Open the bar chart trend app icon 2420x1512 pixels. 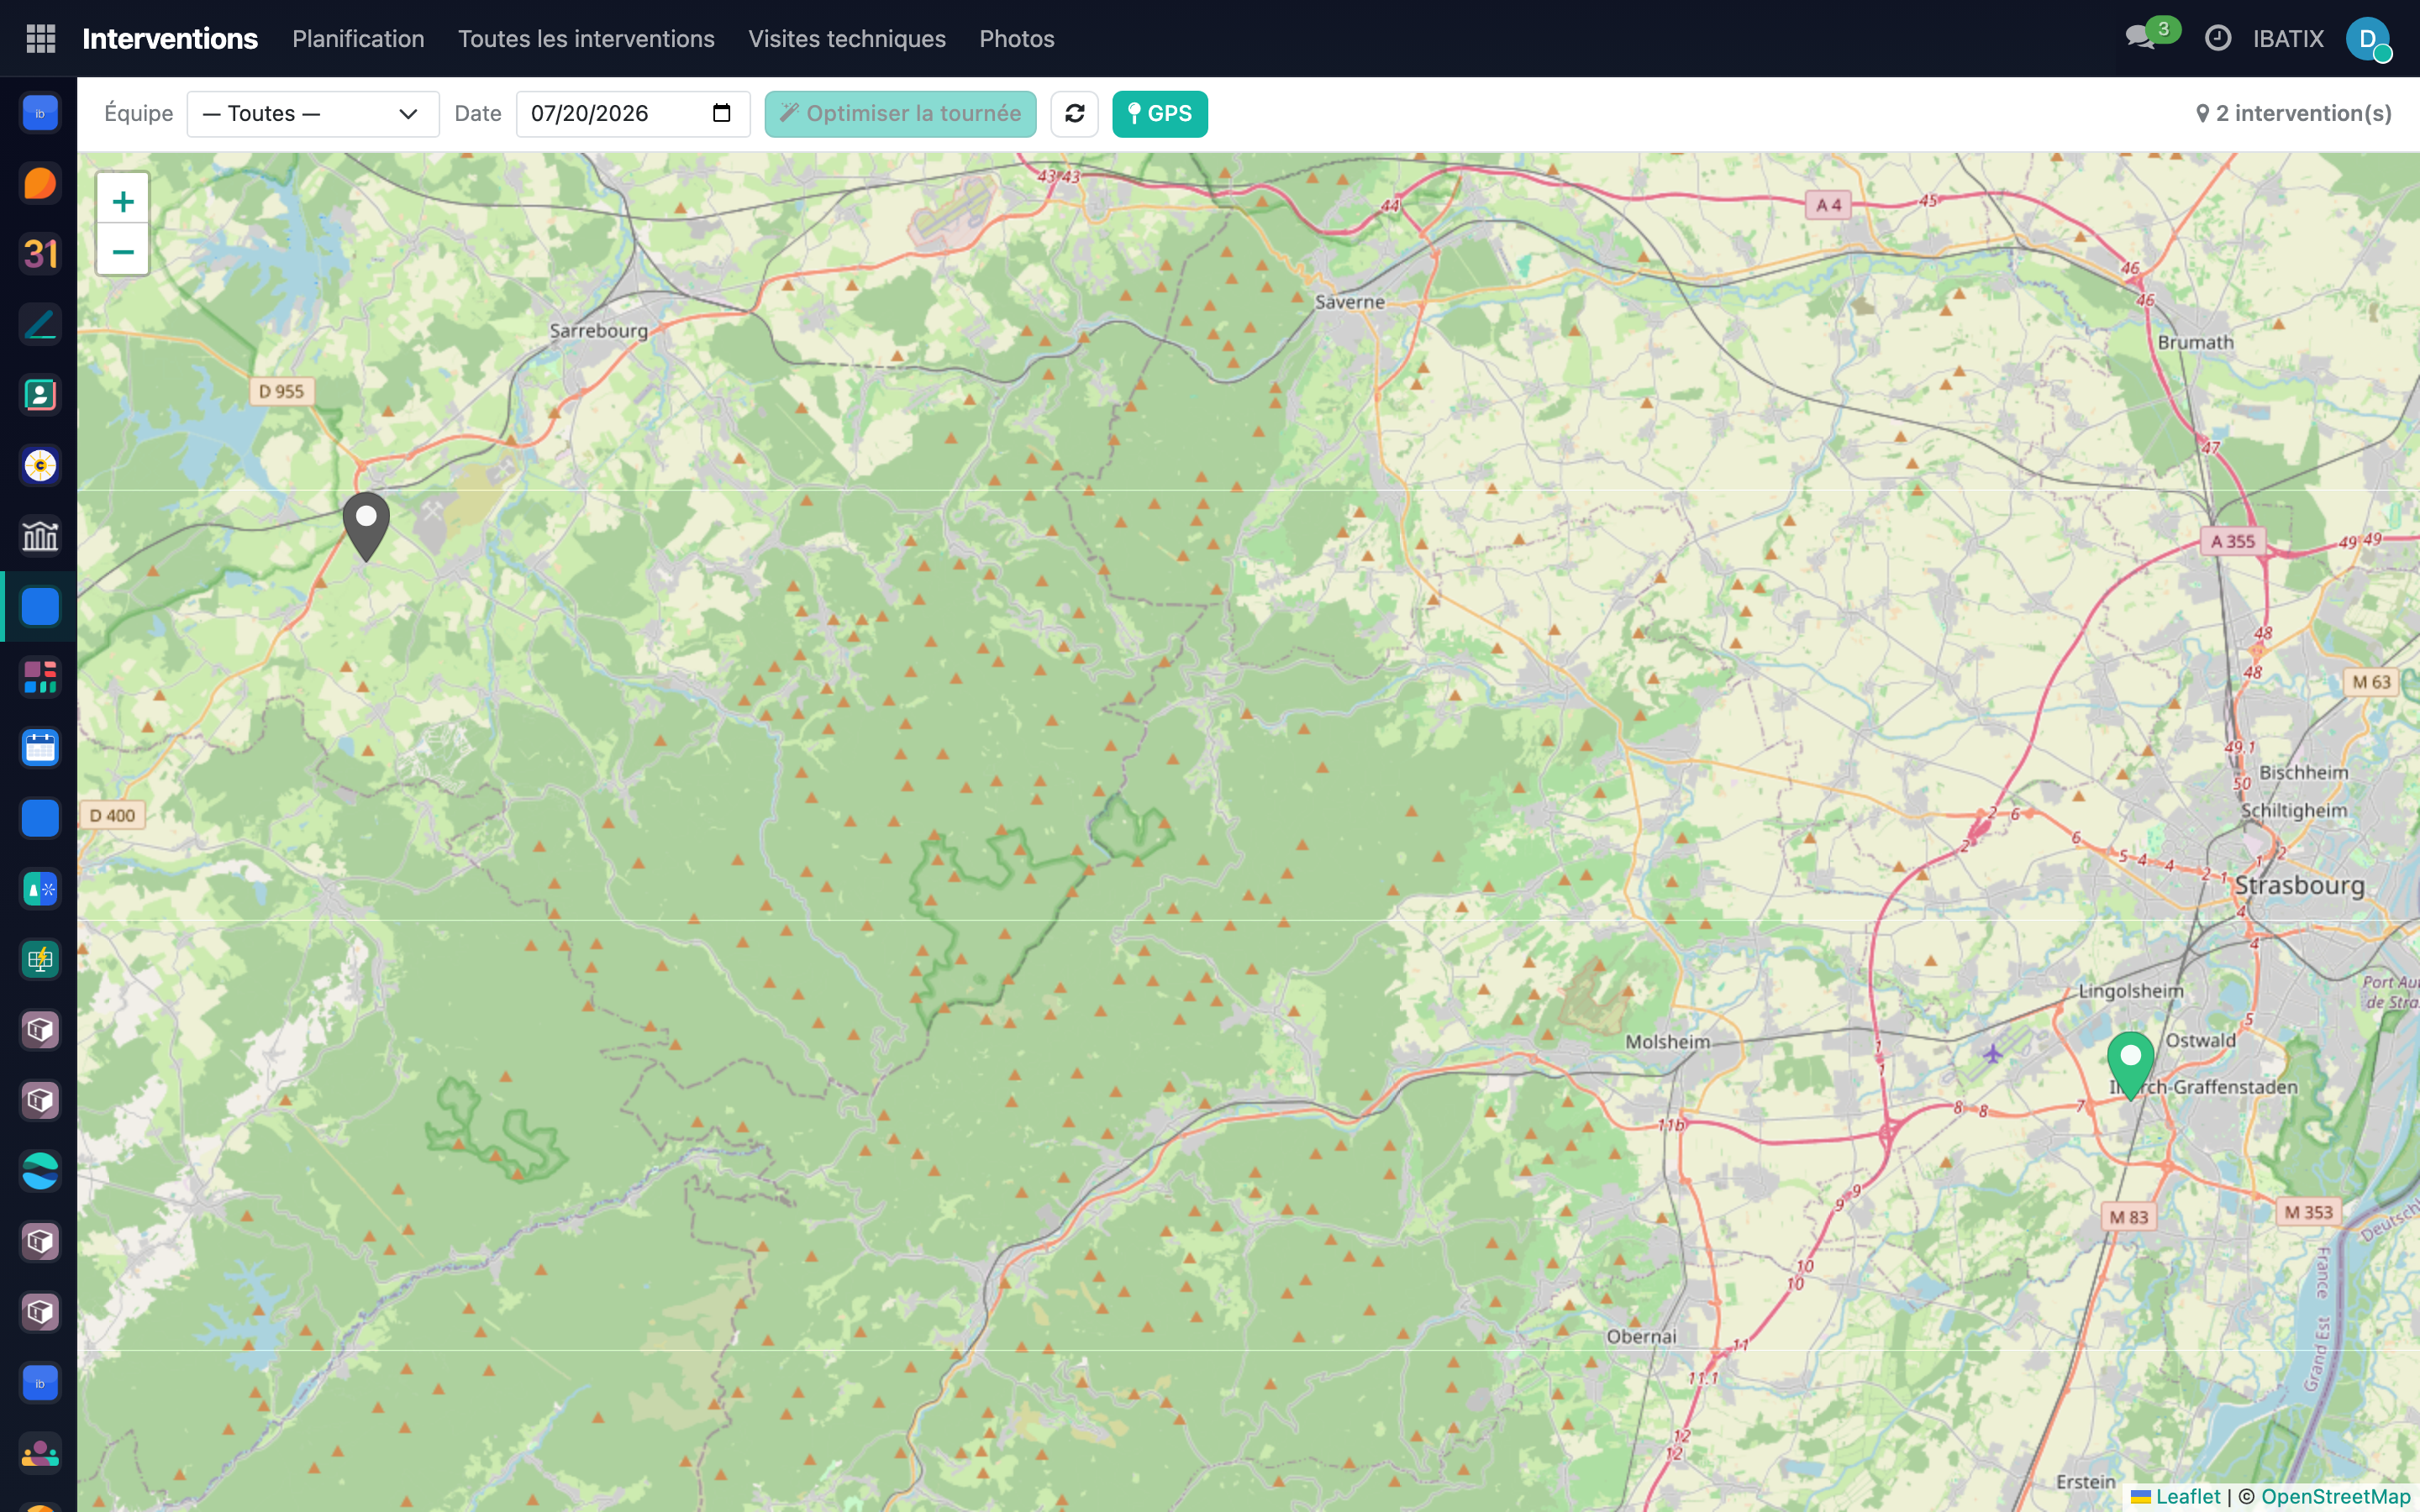(40, 536)
